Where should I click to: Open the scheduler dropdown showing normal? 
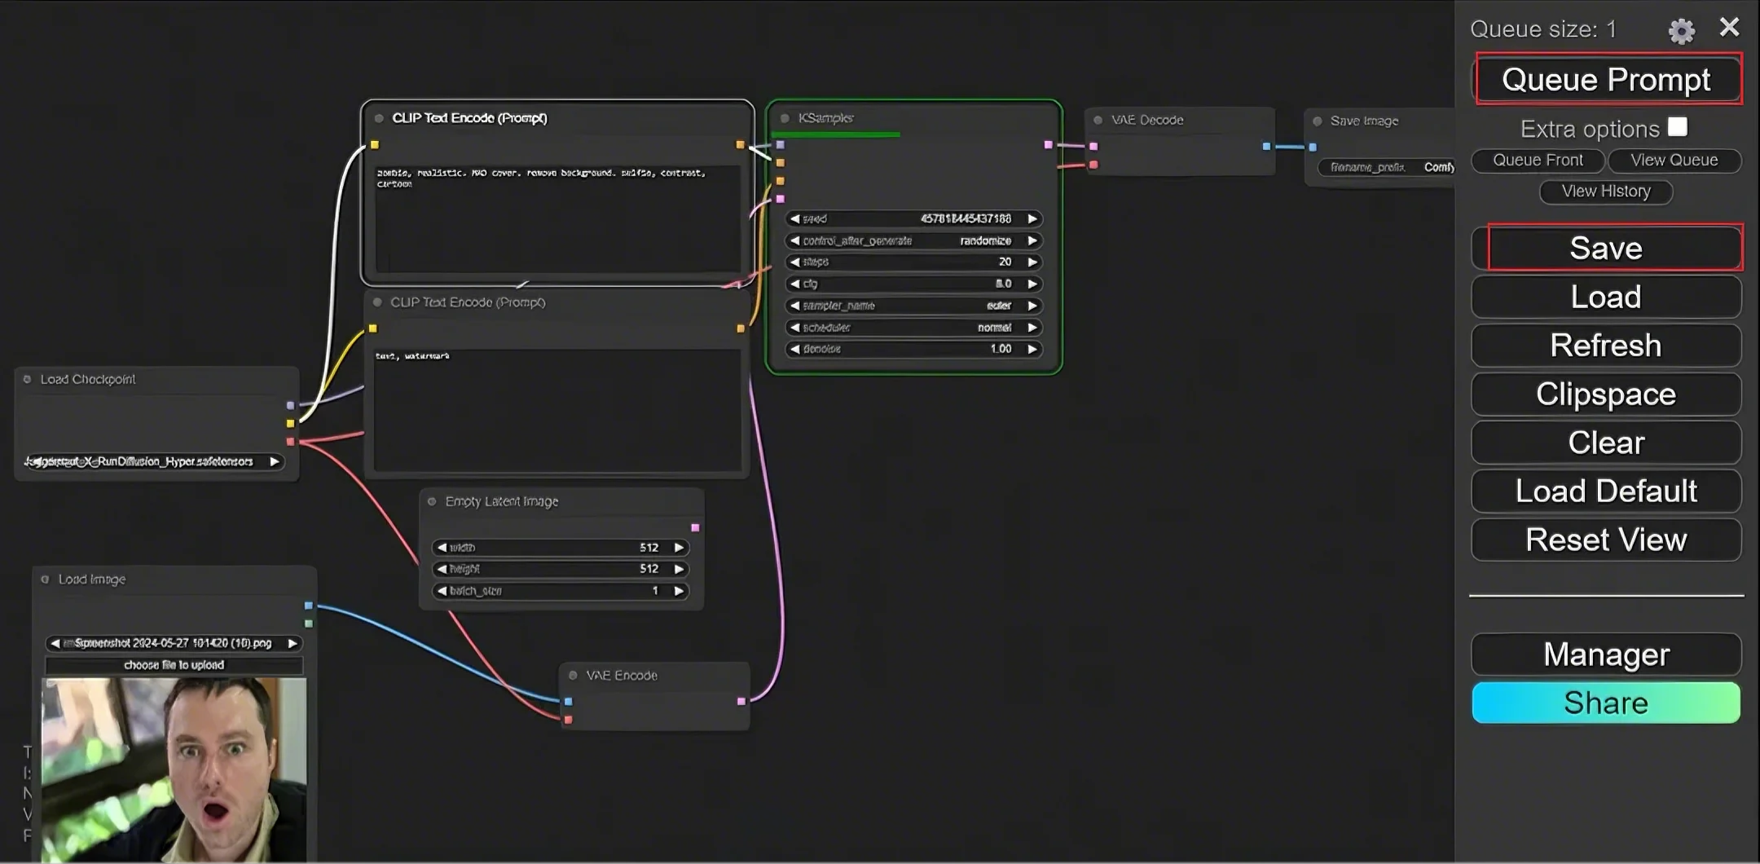tap(913, 328)
